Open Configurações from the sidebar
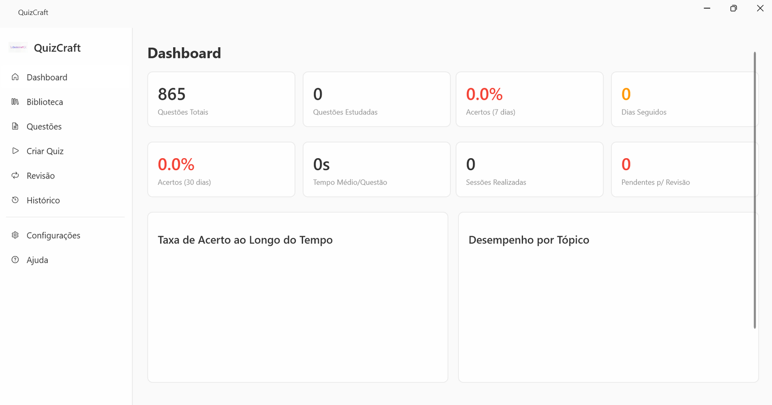The height and width of the screenshot is (405, 772). [x=53, y=235]
